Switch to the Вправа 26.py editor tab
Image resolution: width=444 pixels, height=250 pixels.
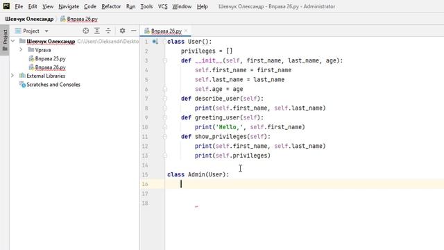[166, 31]
